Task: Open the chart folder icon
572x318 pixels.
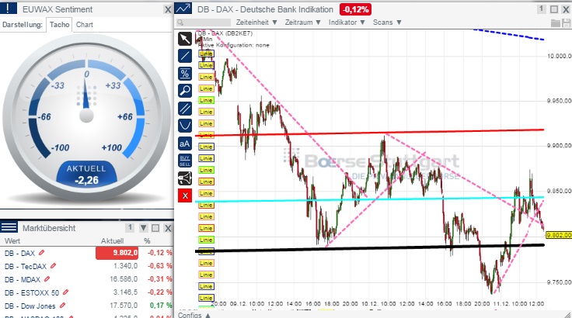Action: pyautogui.click(x=555, y=23)
